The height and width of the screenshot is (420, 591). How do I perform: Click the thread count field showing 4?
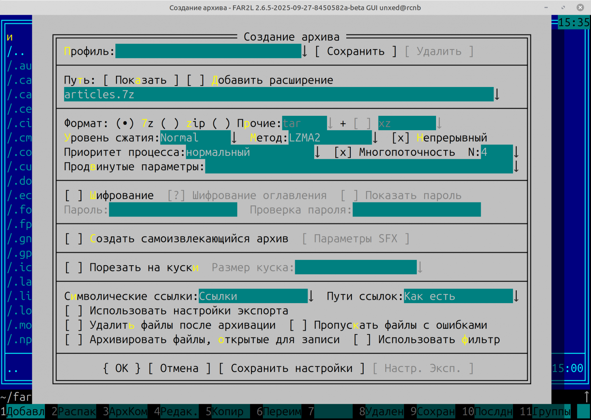(x=497, y=152)
